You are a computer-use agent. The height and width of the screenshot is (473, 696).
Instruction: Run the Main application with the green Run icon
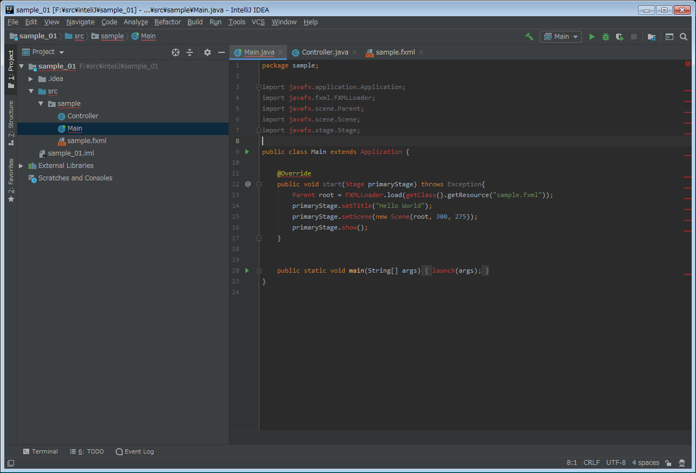pos(592,37)
